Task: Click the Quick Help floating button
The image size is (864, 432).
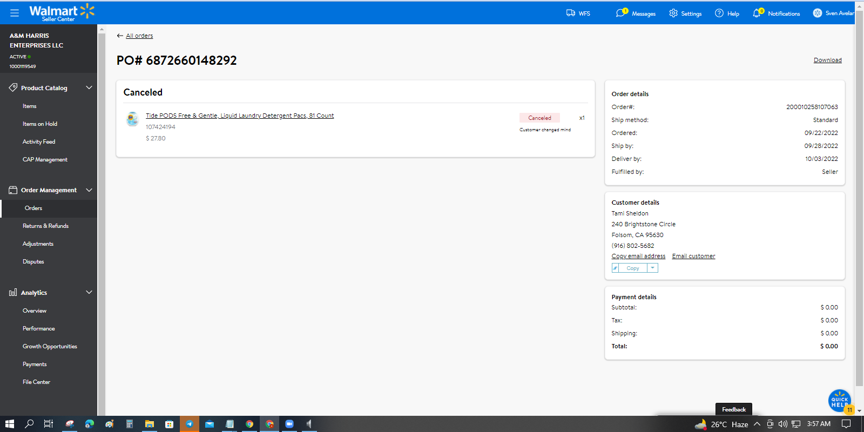Action: tap(840, 401)
